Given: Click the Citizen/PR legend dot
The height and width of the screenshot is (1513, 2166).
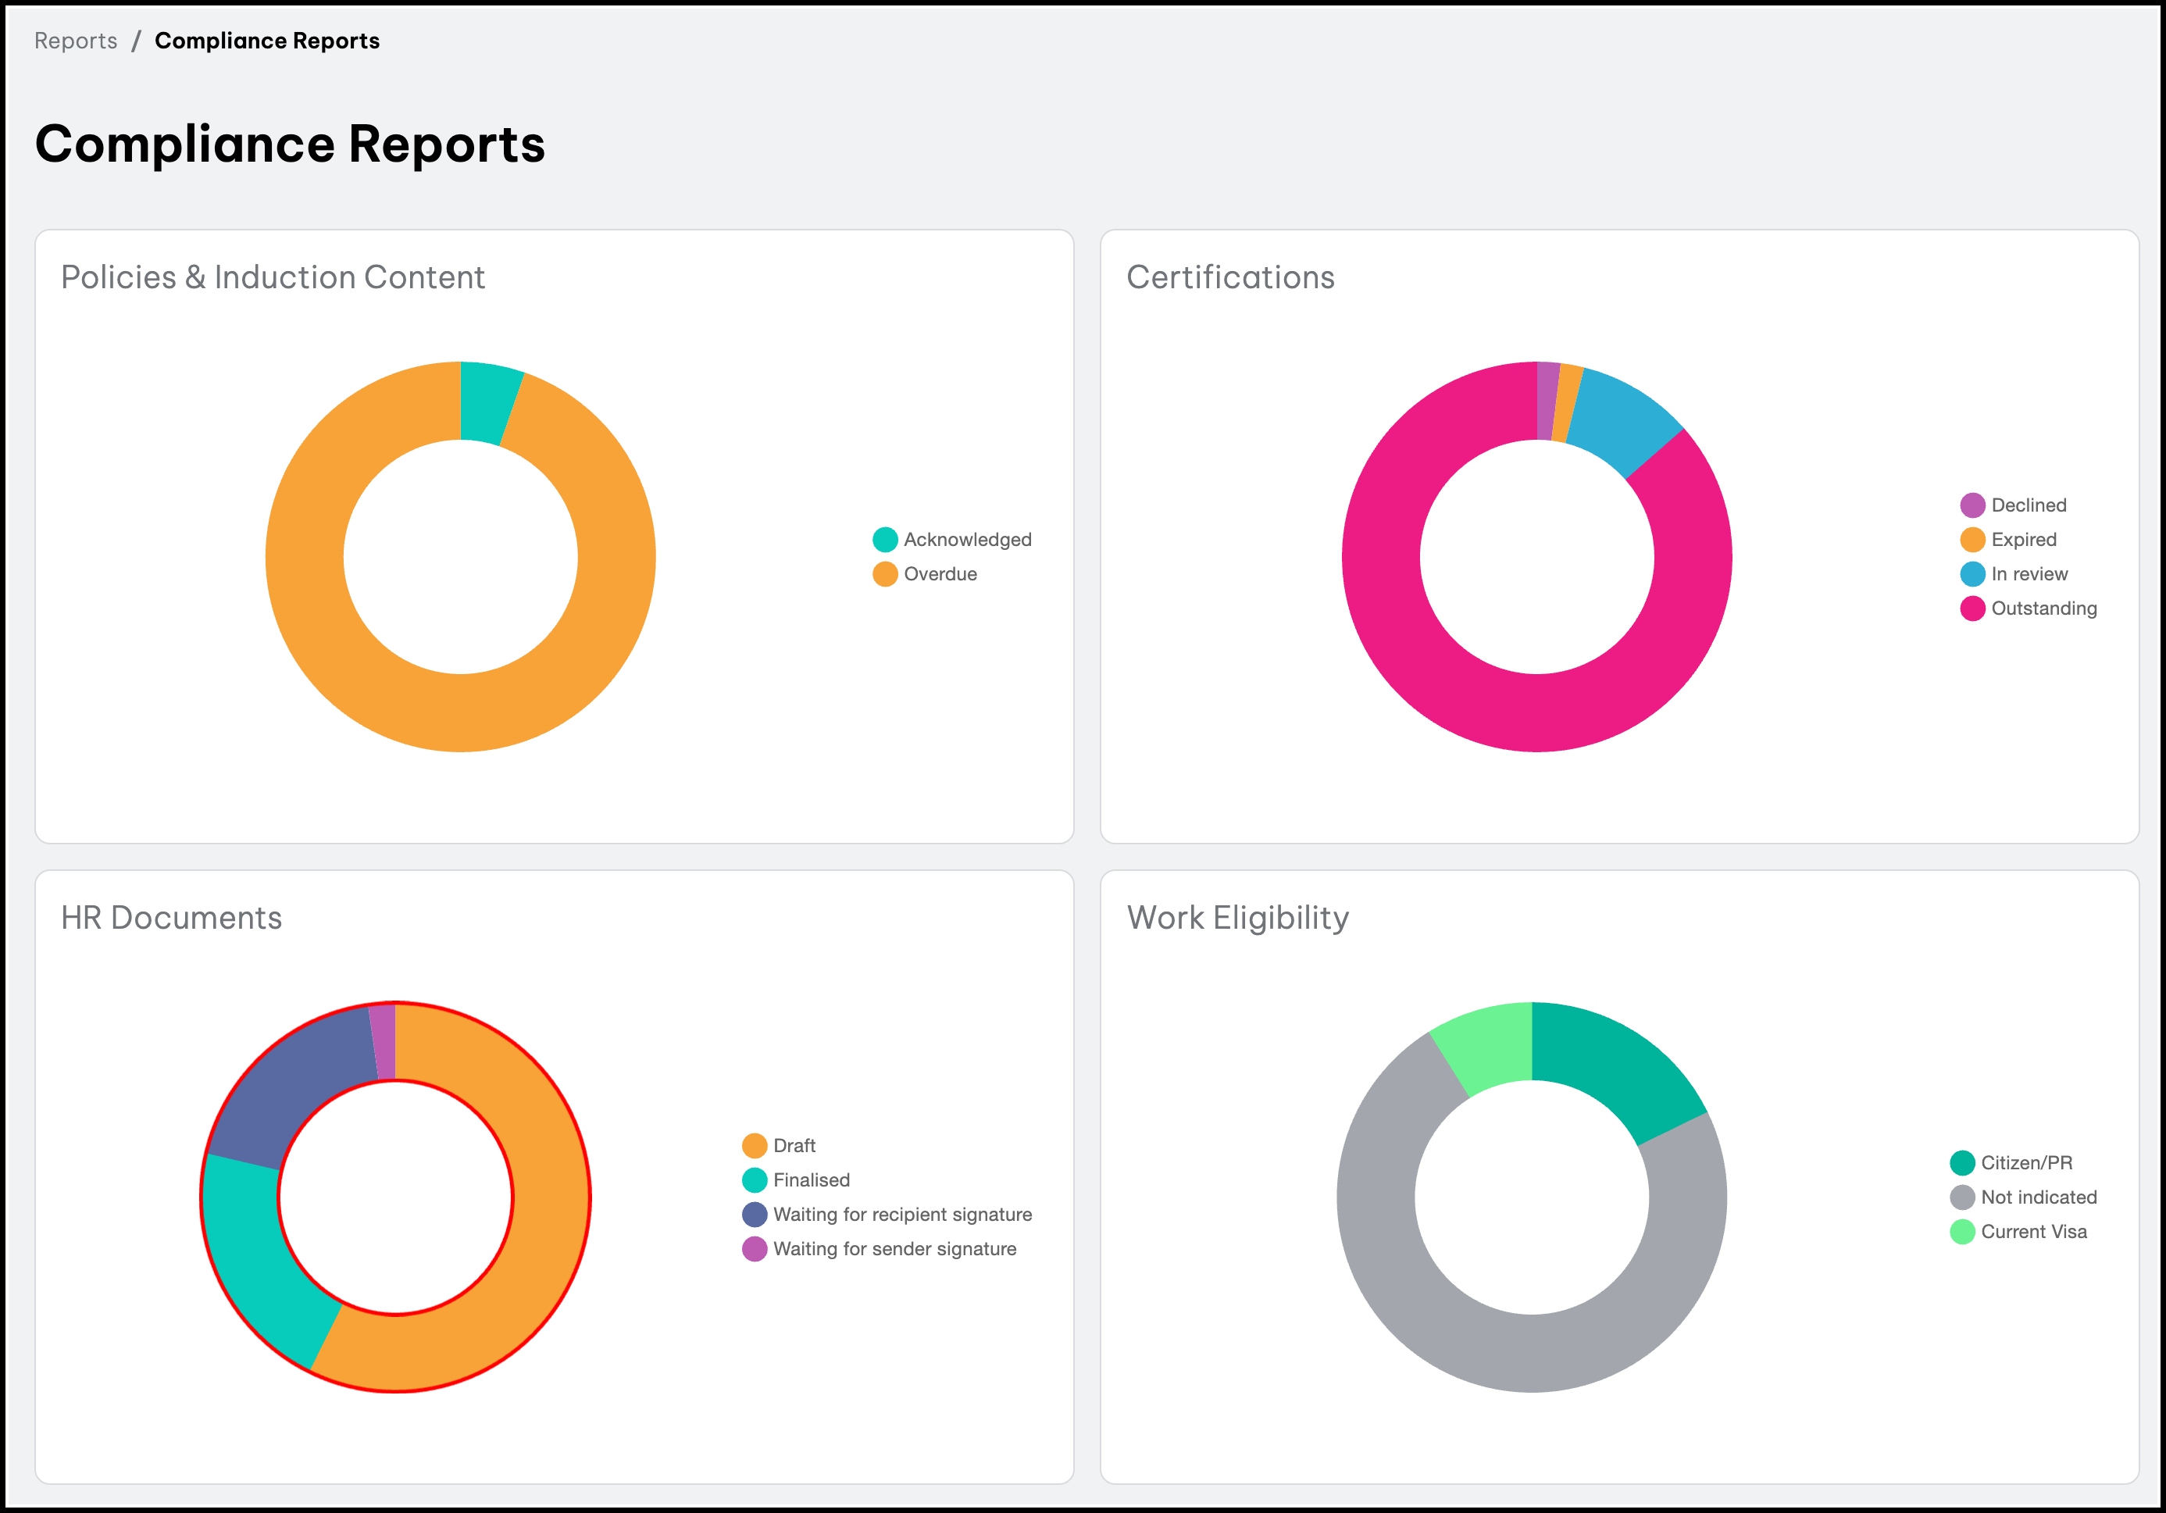Looking at the screenshot, I should tap(1961, 1162).
